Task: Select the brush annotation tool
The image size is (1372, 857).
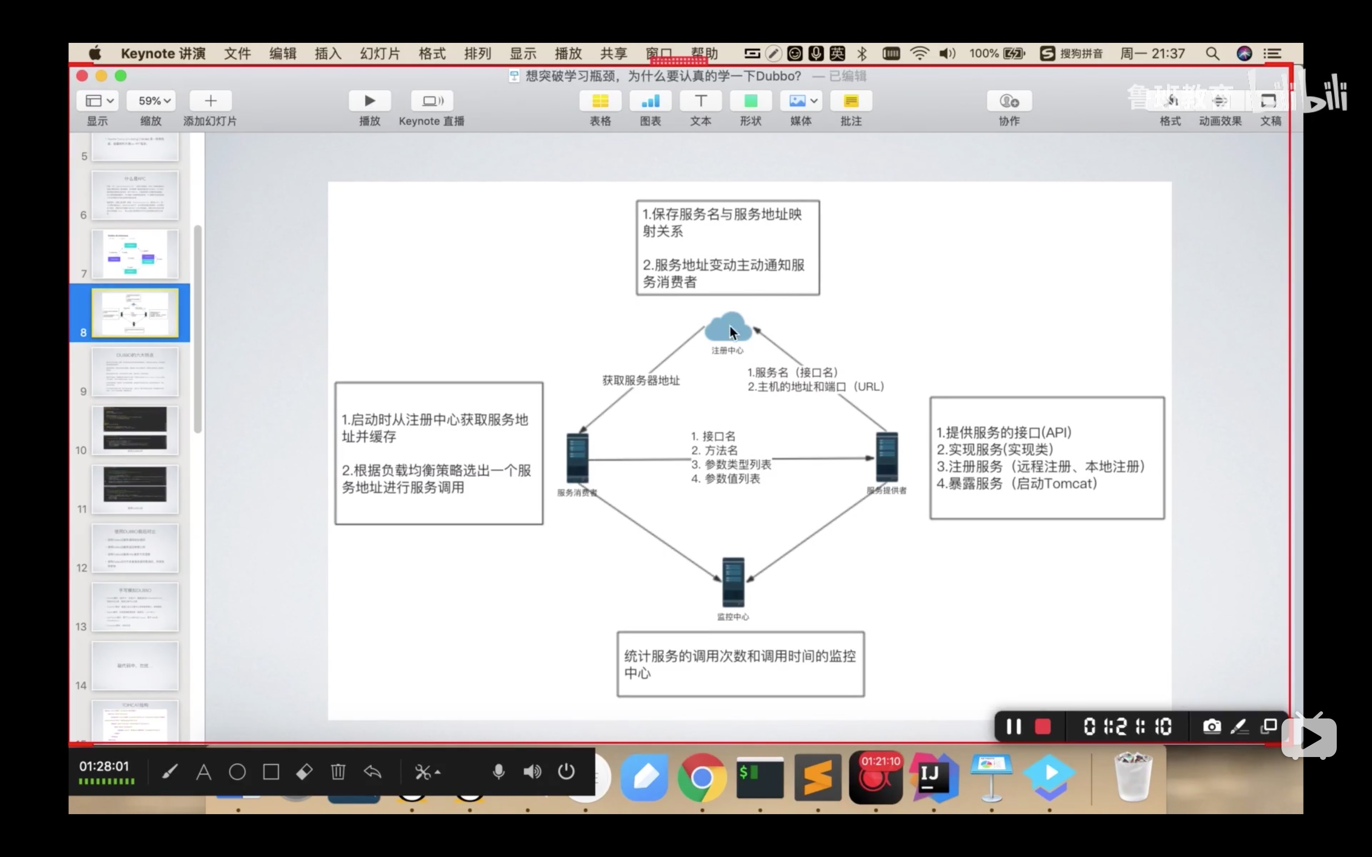Action: [170, 771]
